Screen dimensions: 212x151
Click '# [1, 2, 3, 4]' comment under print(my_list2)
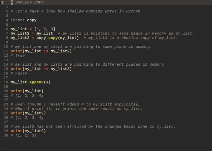click(x=27, y=118)
